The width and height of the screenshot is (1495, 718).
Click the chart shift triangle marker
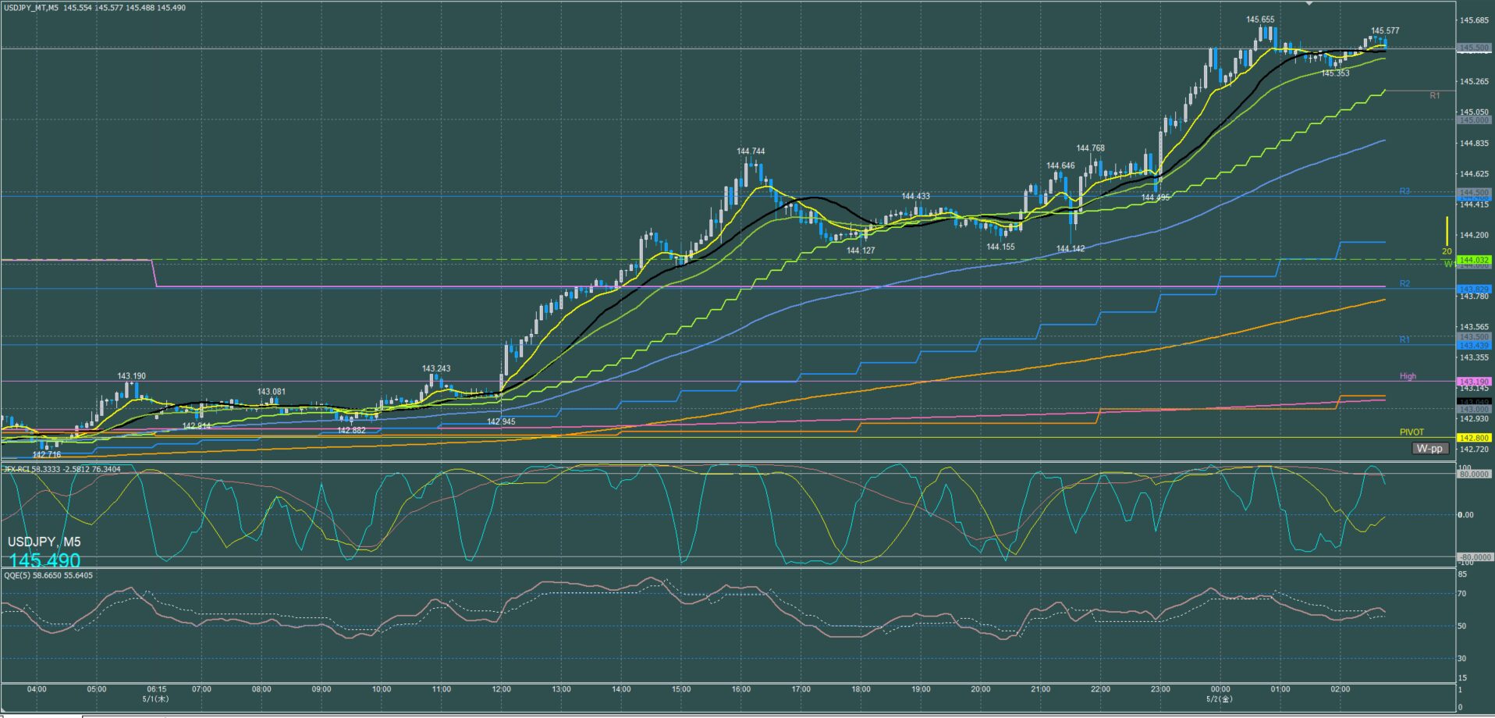click(1309, 3)
